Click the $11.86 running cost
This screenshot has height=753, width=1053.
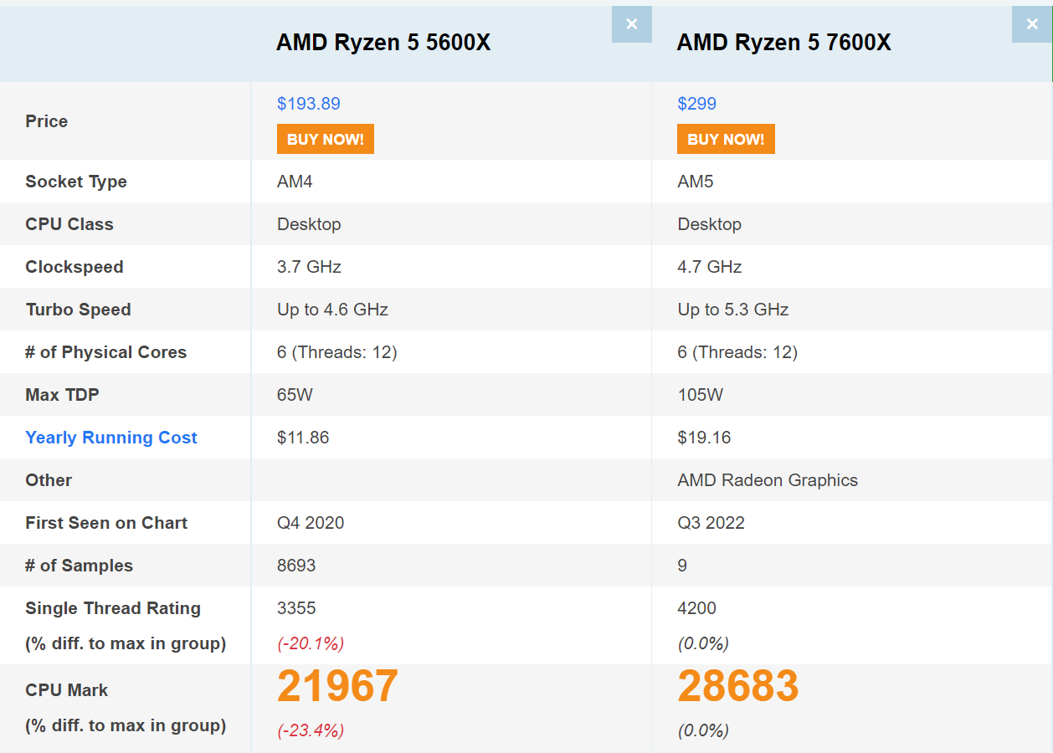(x=303, y=438)
